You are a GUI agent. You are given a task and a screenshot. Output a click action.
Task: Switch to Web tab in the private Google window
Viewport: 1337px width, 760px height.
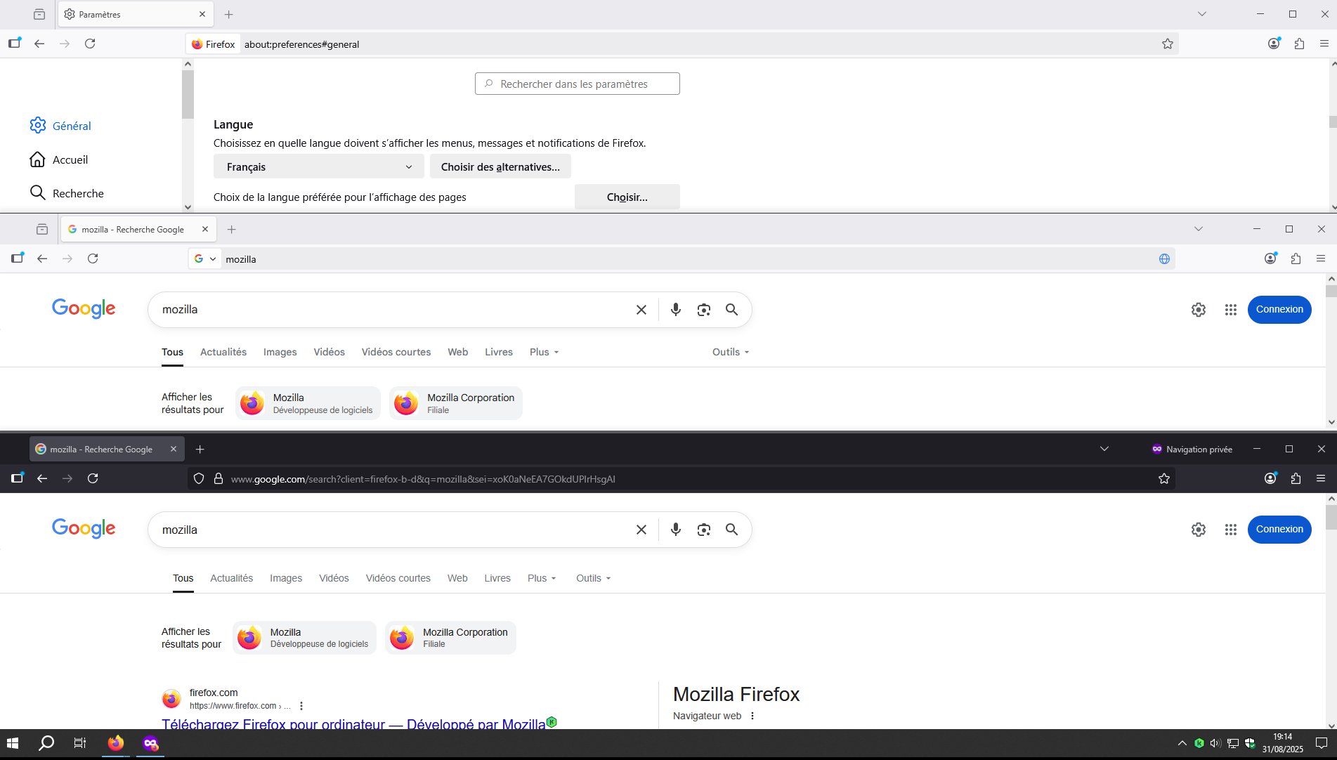pyautogui.click(x=457, y=578)
